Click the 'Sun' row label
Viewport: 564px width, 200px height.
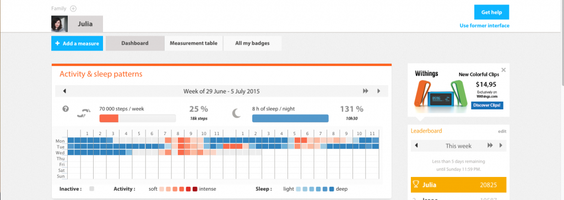coord(61,176)
